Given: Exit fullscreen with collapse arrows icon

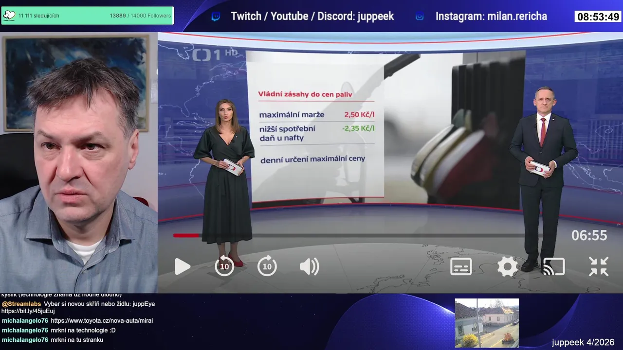Looking at the screenshot, I should (x=599, y=266).
